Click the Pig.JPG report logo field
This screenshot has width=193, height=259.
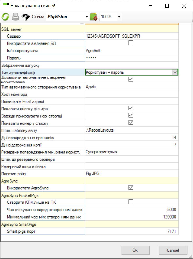point(131,174)
